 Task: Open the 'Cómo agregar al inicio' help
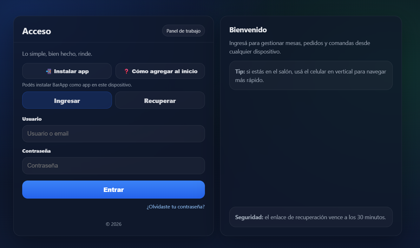(160, 71)
